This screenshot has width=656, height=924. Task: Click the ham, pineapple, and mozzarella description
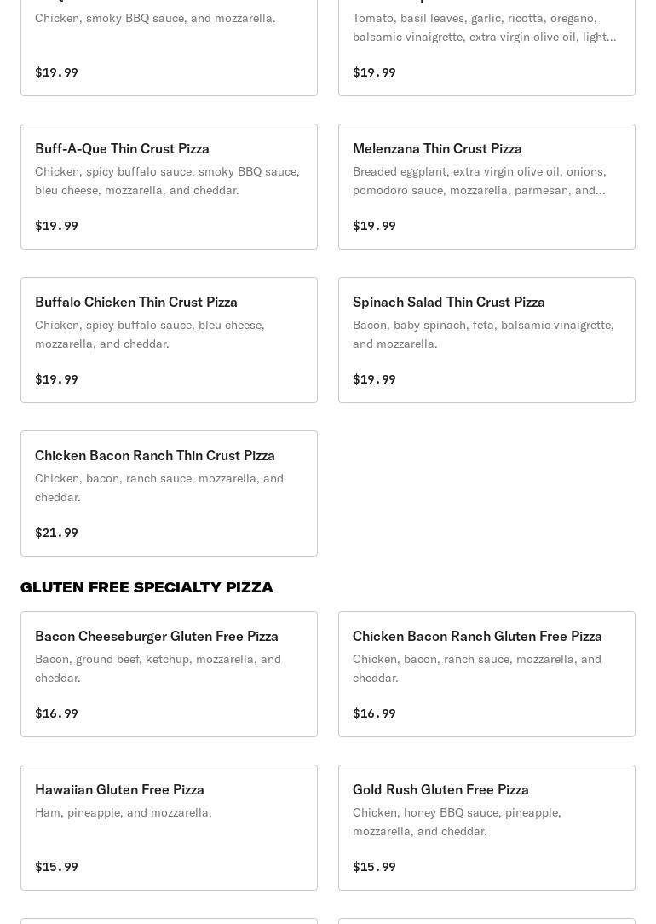(x=124, y=812)
